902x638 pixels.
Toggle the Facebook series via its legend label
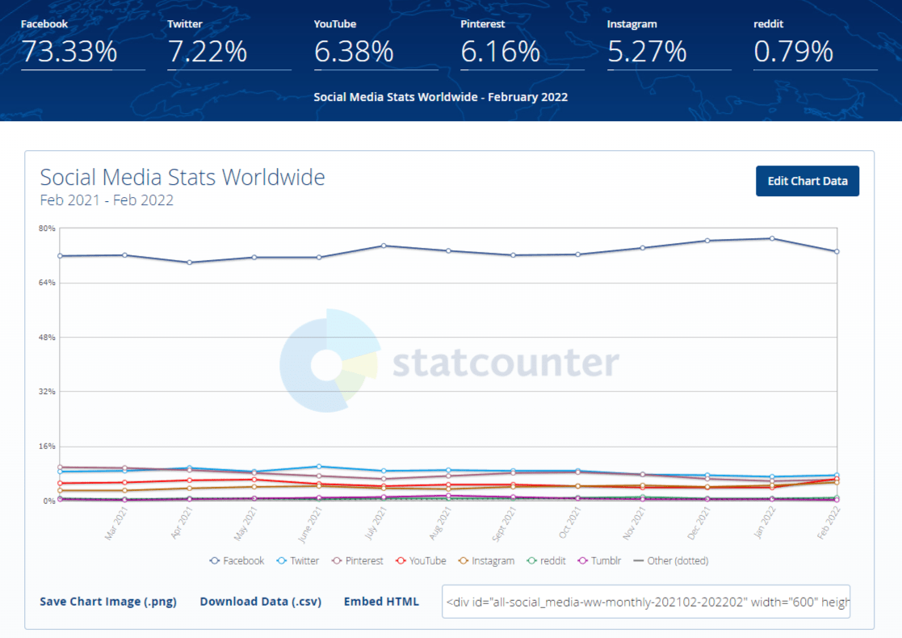[242, 560]
